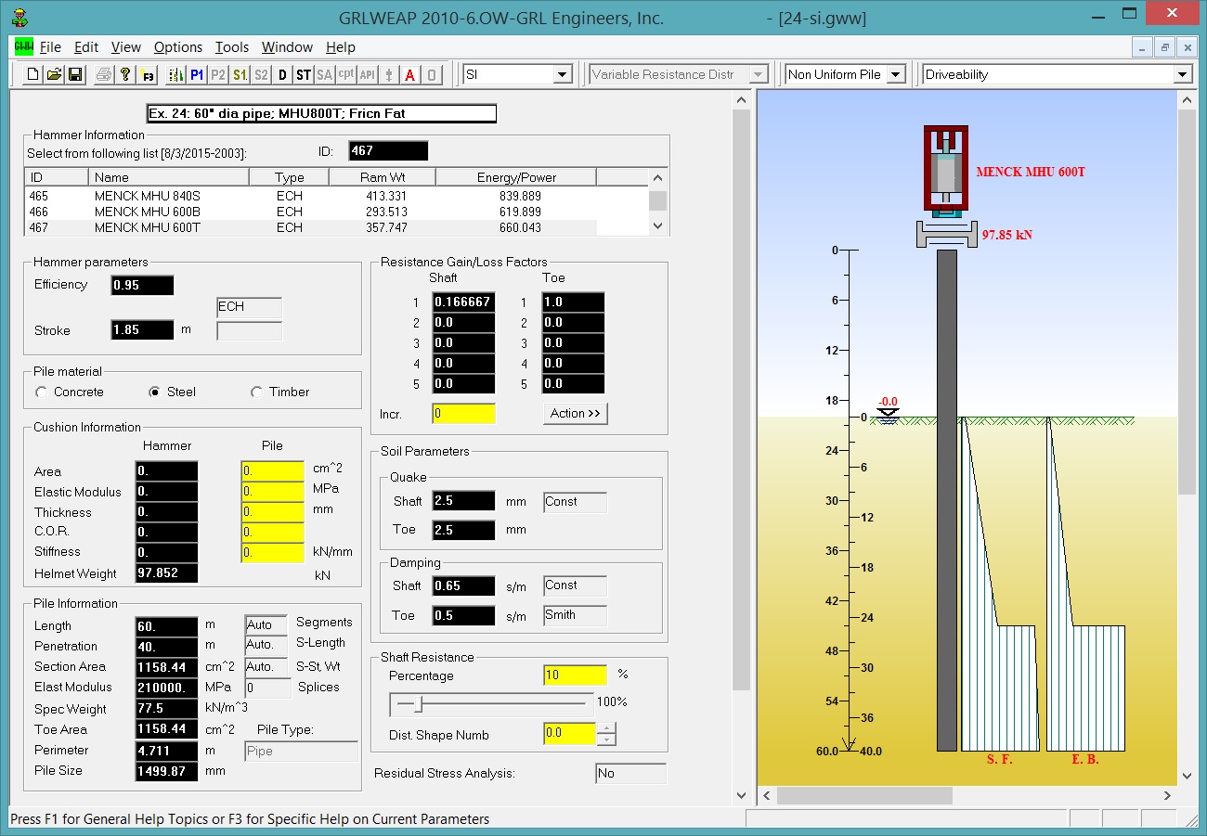
Task: Click the Shaft Quake value field
Action: (x=464, y=502)
